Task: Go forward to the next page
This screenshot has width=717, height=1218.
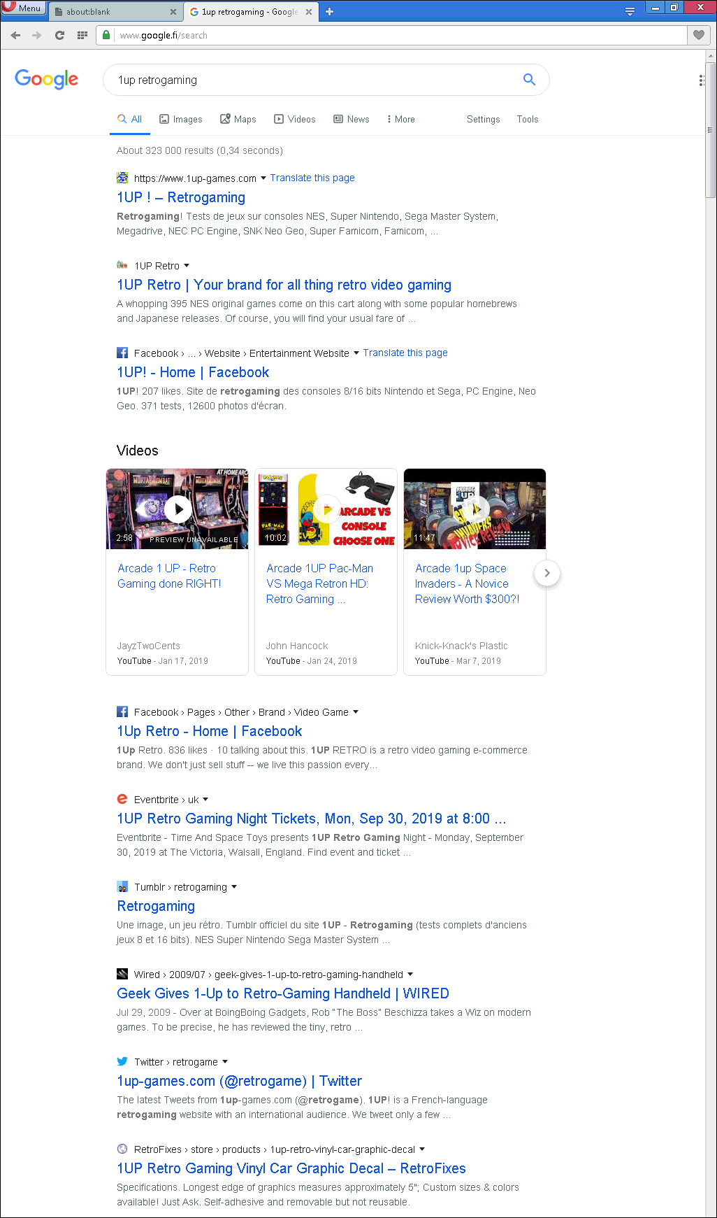Action: [x=37, y=35]
